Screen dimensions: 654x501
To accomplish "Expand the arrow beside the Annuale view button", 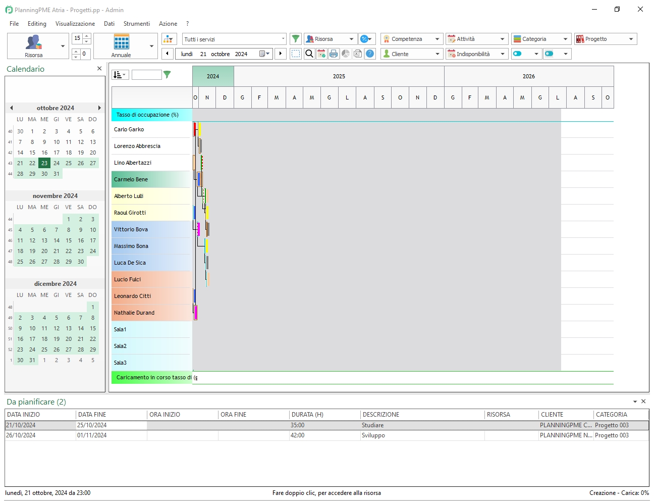I will (152, 46).
